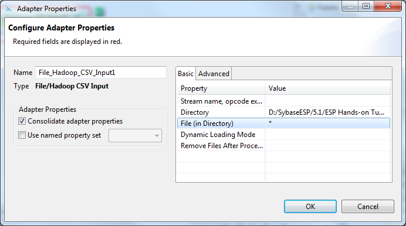Select the Directory property row
The image size is (406, 226).
point(283,112)
